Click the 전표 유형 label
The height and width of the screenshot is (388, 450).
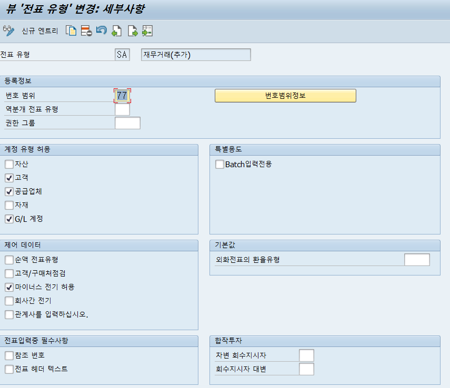(x=15, y=55)
